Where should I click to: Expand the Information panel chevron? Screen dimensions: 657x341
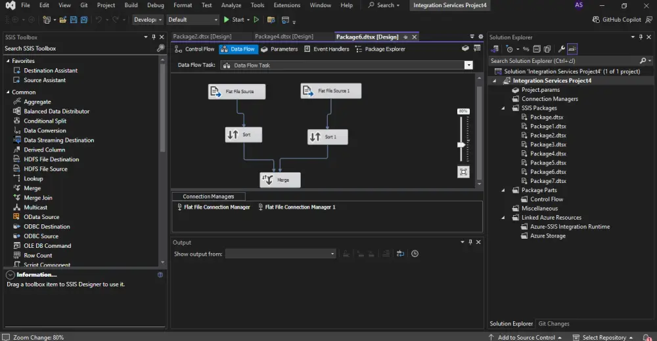tap(10, 275)
